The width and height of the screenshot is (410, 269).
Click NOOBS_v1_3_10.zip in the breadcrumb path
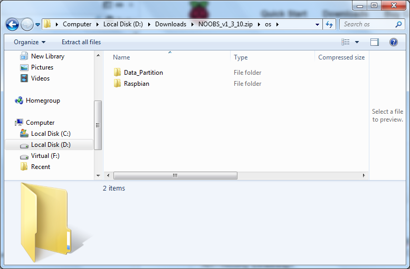(223, 24)
